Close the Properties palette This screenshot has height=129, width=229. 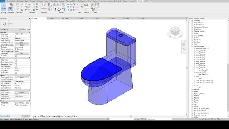click(30, 18)
